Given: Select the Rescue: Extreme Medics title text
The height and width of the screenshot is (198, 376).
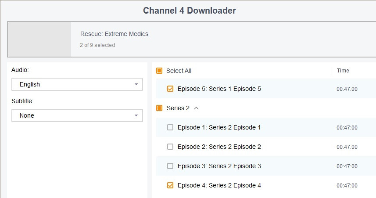Looking at the screenshot, I should (x=114, y=34).
